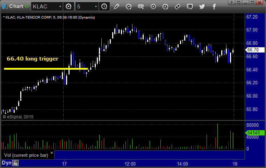The height and width of the screenshot is (168, 266).
Task: Click the 80000 volume axis label
Action: coord(252,125)
